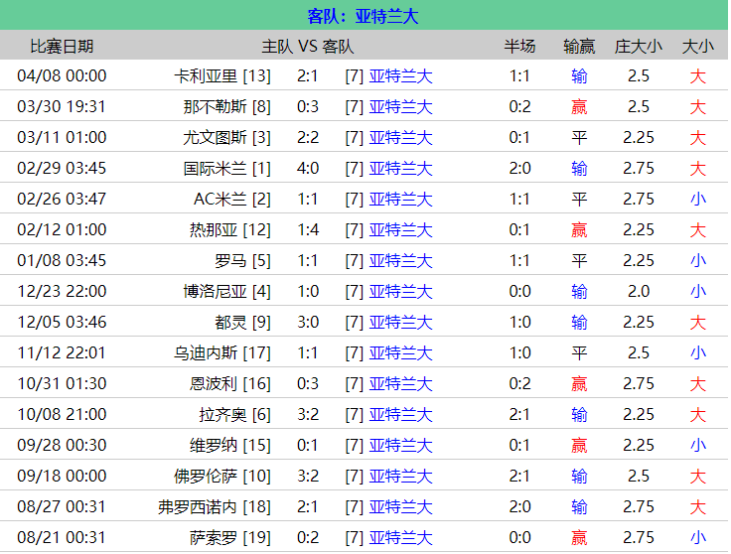Open 亚特兰大 link in the 都灵 row

tap(400, 322)
